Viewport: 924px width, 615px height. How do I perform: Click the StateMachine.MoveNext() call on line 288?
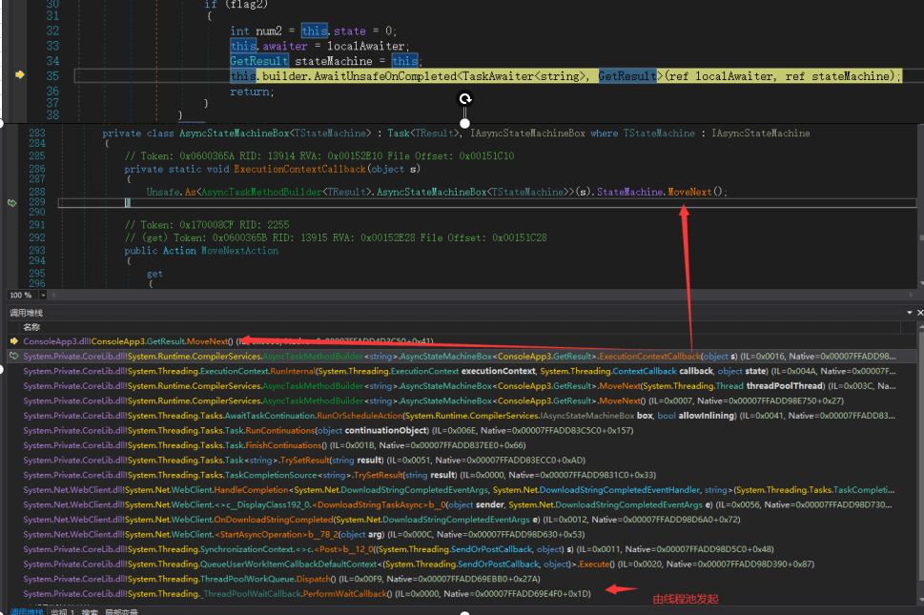(x=662, y=192)
